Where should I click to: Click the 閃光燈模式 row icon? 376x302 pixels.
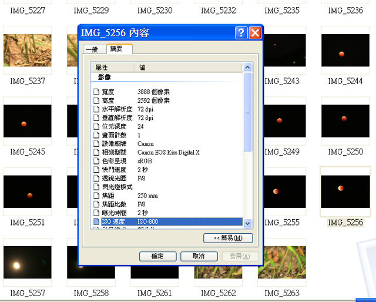click(x=96, y=187)
